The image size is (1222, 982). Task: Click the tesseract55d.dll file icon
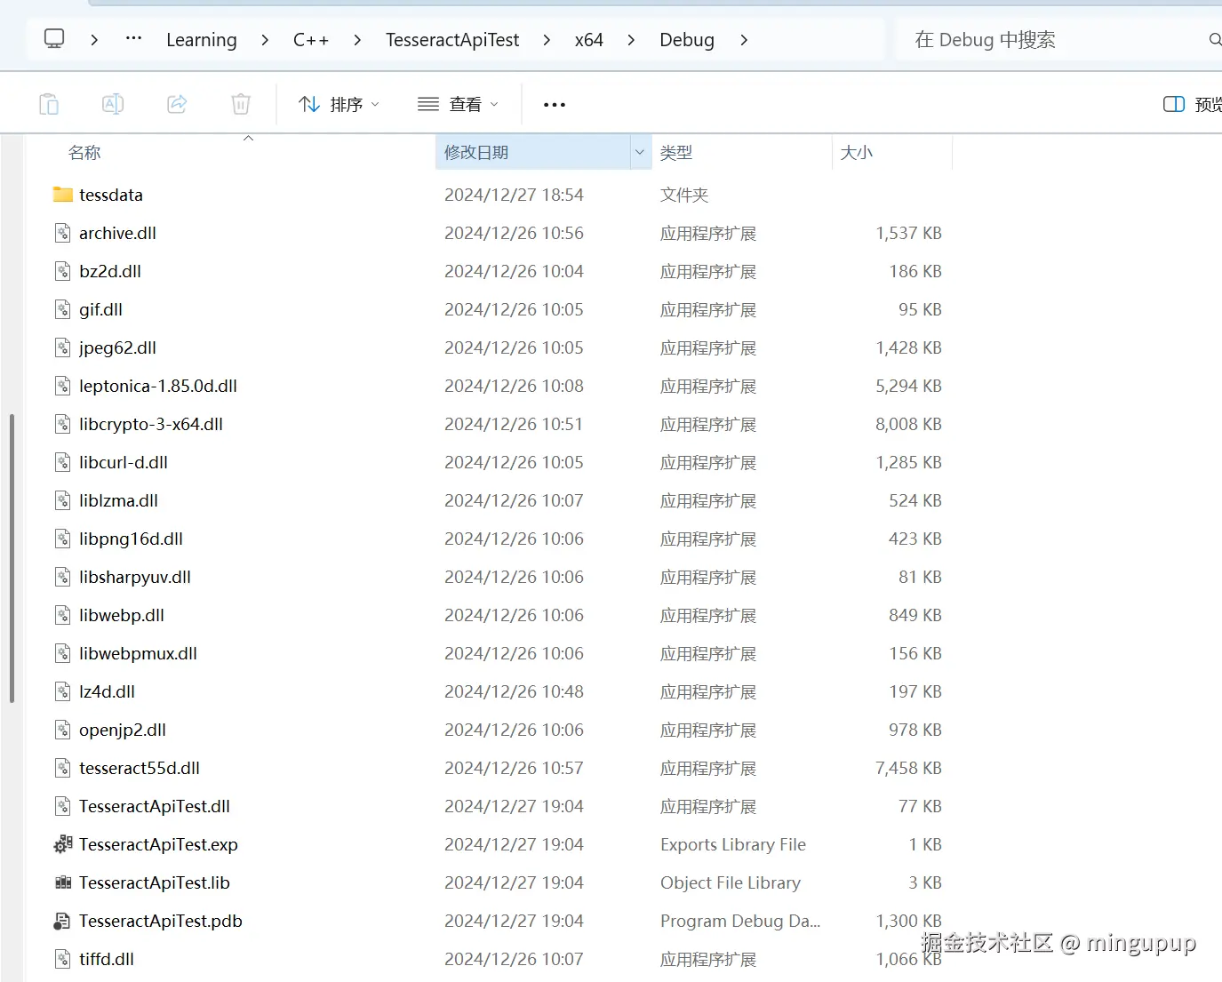click(62, 768)
